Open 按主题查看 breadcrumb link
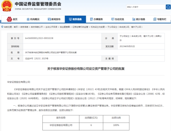Screen dimensions: 171x131 click(65, 27)
